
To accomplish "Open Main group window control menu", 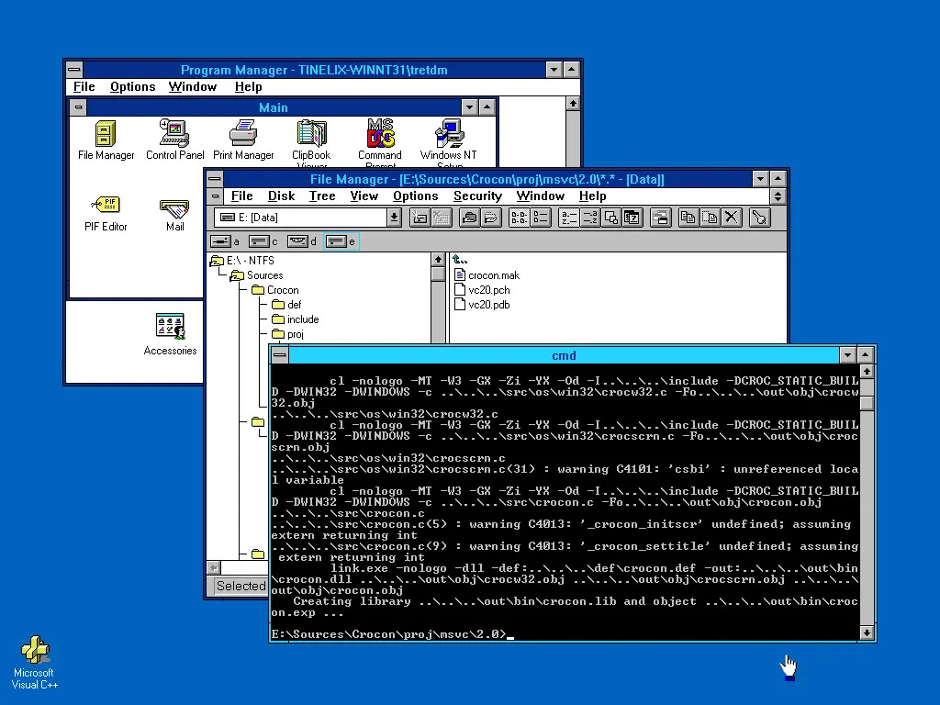I will [79, 107].
